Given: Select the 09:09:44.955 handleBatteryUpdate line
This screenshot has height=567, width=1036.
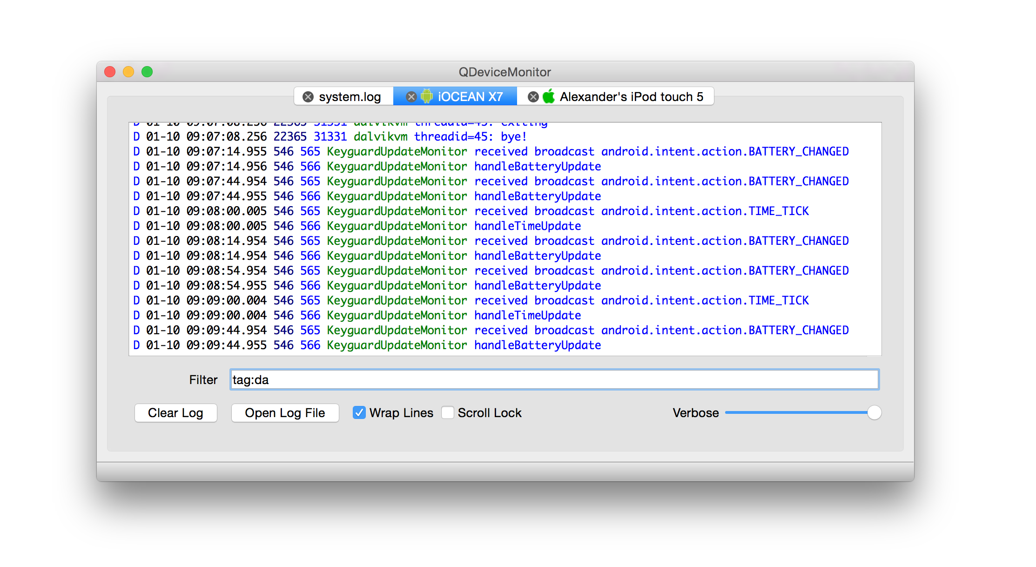Looking at the screenshot, I should [367, 345].
